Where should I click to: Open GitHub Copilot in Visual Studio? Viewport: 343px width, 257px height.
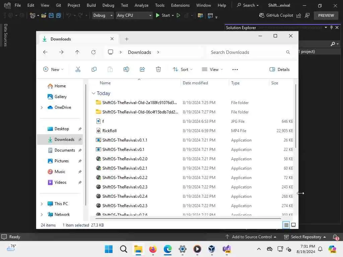coord(276,15)
